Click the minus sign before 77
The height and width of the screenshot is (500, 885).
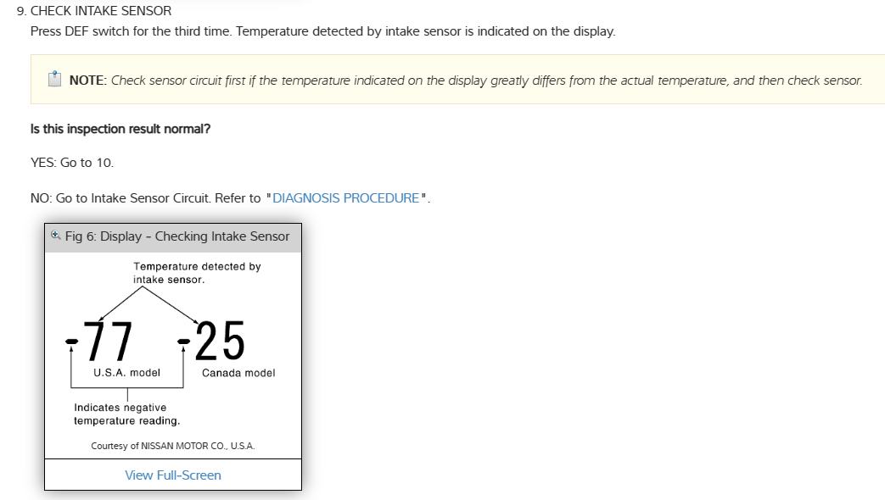pyautogui.click(x=73, y=342)
